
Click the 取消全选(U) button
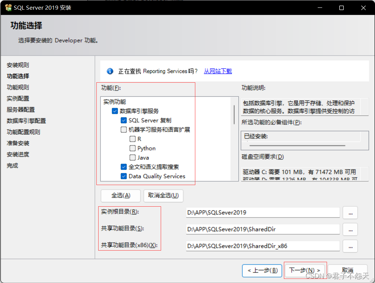tap(163, 195)
